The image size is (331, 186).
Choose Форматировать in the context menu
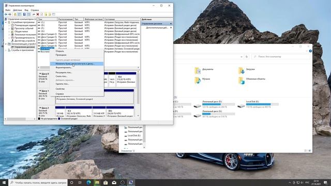click(77, 68)
